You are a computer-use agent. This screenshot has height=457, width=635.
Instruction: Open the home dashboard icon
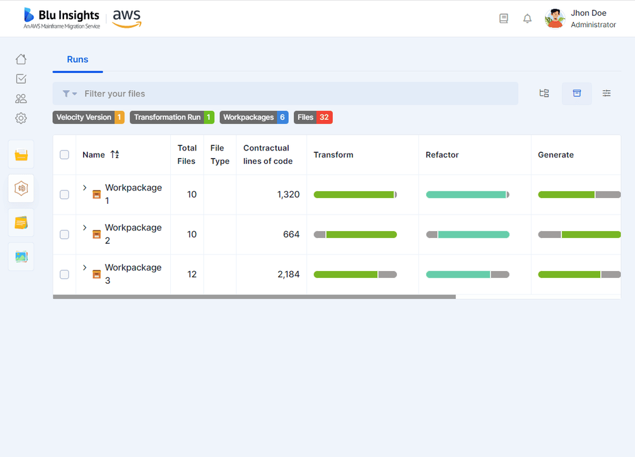tap(20, 58)
